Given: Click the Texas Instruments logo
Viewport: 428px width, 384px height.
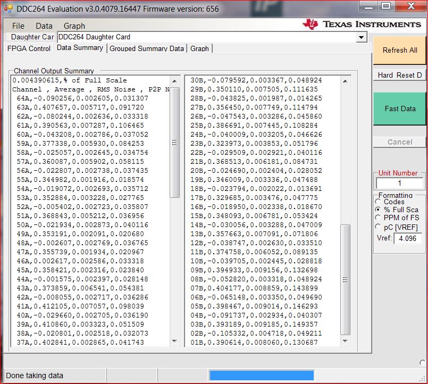Looking at the screenshot, I should (x=362, y=24).
